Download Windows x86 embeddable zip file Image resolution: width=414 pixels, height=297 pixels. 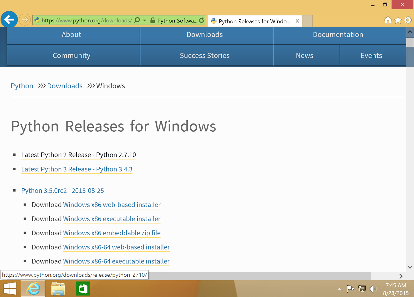[112, 233]
